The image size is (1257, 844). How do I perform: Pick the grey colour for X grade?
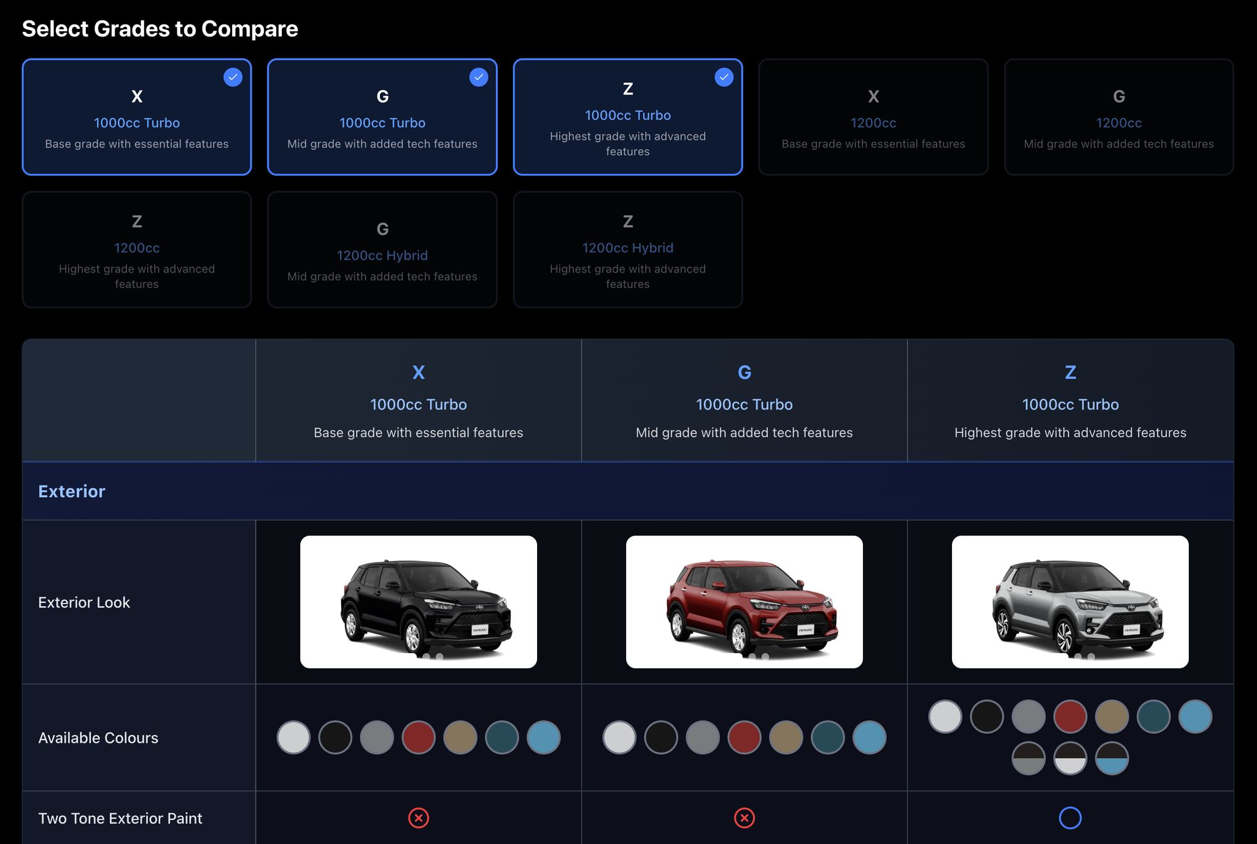click(x=377, y=737)
